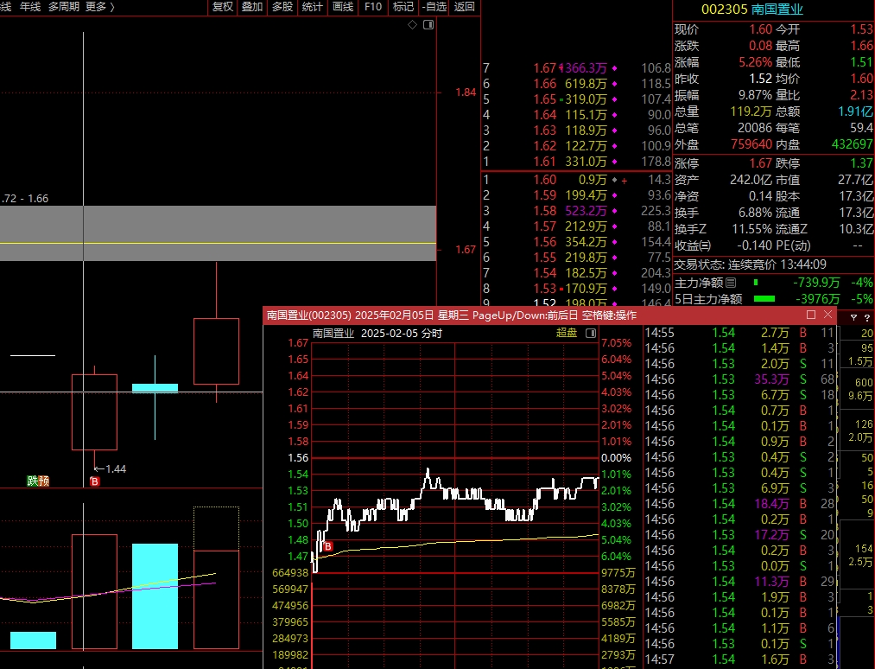Click the diamond icon above the K-line chart
Screen dimensions: 875x669
click(412, 24)
